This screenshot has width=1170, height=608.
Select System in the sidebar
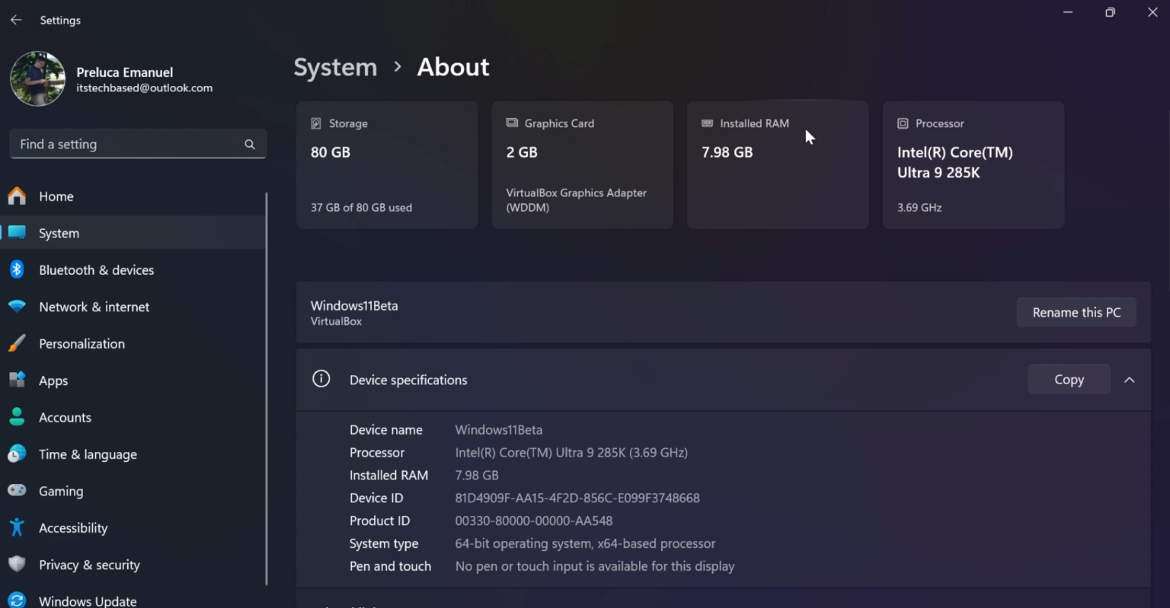click(x=59, y=233)
